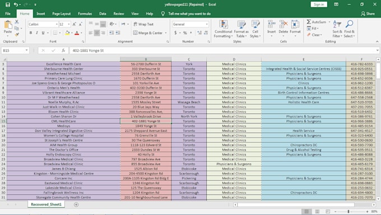Add a new sheet
Screen dimensions: 381x215
coord(76,204)
